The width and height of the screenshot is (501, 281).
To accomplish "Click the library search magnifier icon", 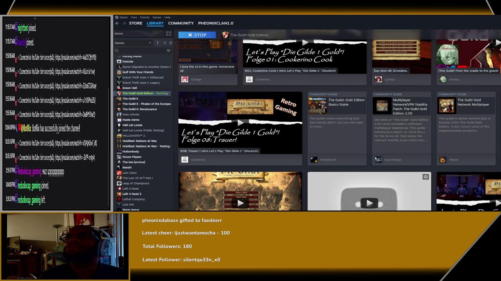I will [x=117, y=51].
